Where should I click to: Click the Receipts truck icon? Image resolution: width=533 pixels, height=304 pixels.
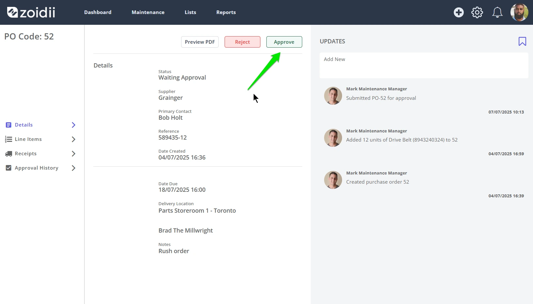tap(8, 154)
